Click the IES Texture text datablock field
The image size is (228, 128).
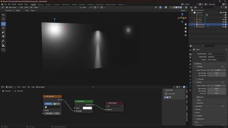click(52, 107)
